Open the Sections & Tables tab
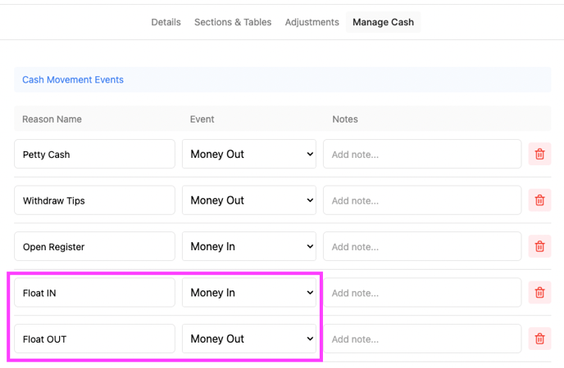 point(233,22)
